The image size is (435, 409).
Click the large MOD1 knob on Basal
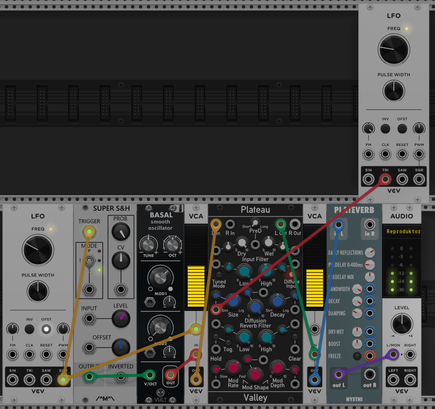click(x=161, y=278)
